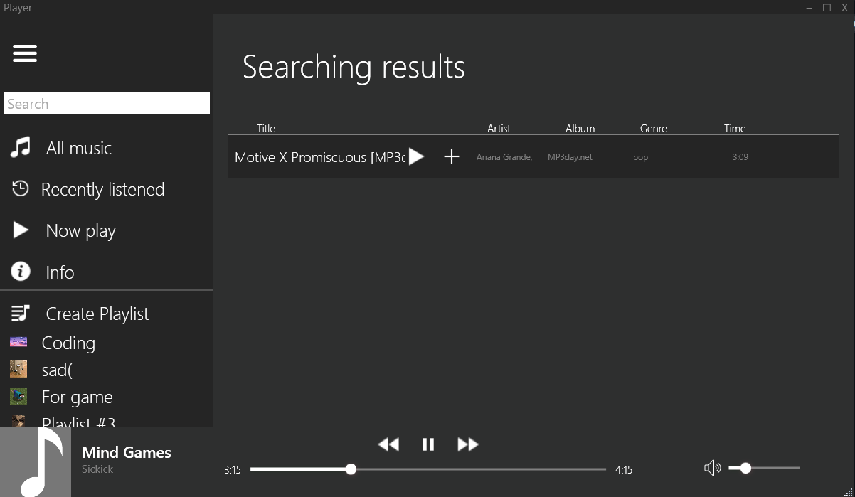Mute using the speaker icon

click(712, 468)
